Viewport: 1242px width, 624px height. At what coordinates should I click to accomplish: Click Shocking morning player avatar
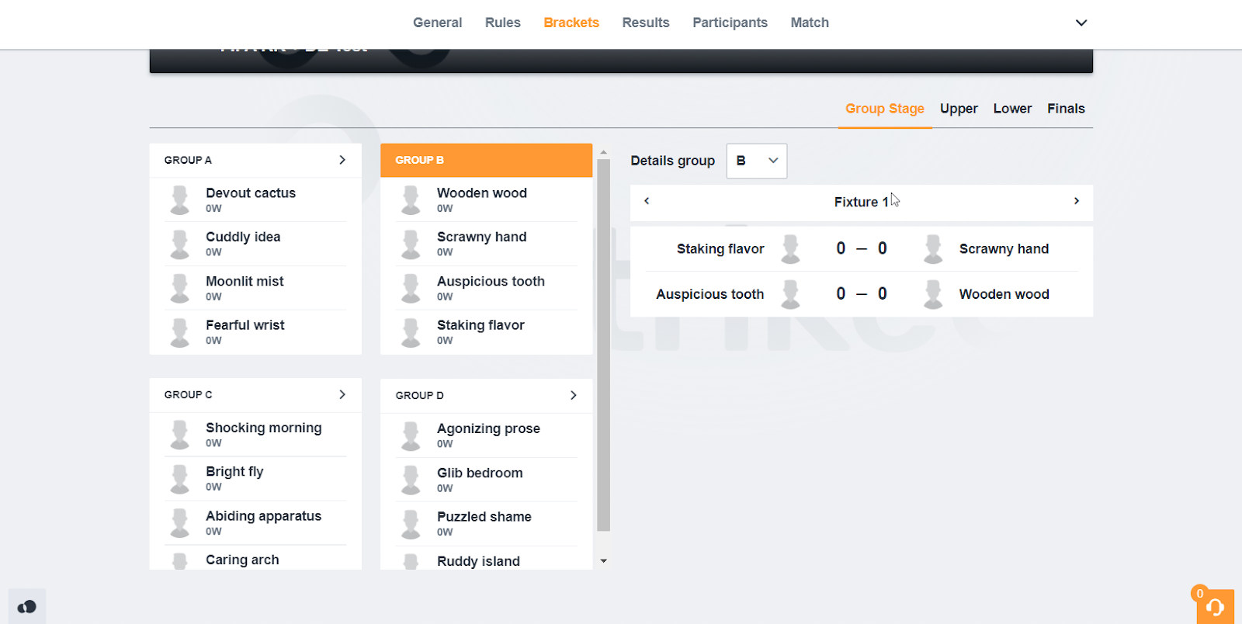[x=179, y=435]
